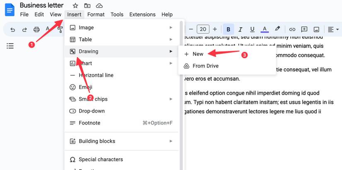Star the Business letter document
This screenshot has width=342, height=170.
pos(75,6)
